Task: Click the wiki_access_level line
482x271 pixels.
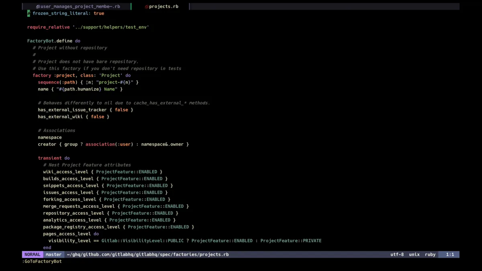Action: (x=103, y=172)
